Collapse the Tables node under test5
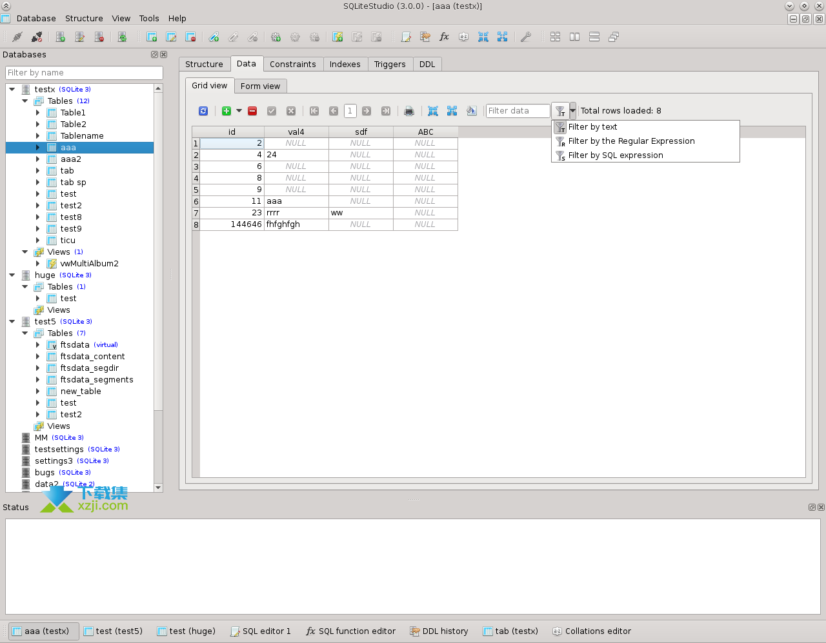Viewport: 826px width, 643px height. (x=25, y=333)
